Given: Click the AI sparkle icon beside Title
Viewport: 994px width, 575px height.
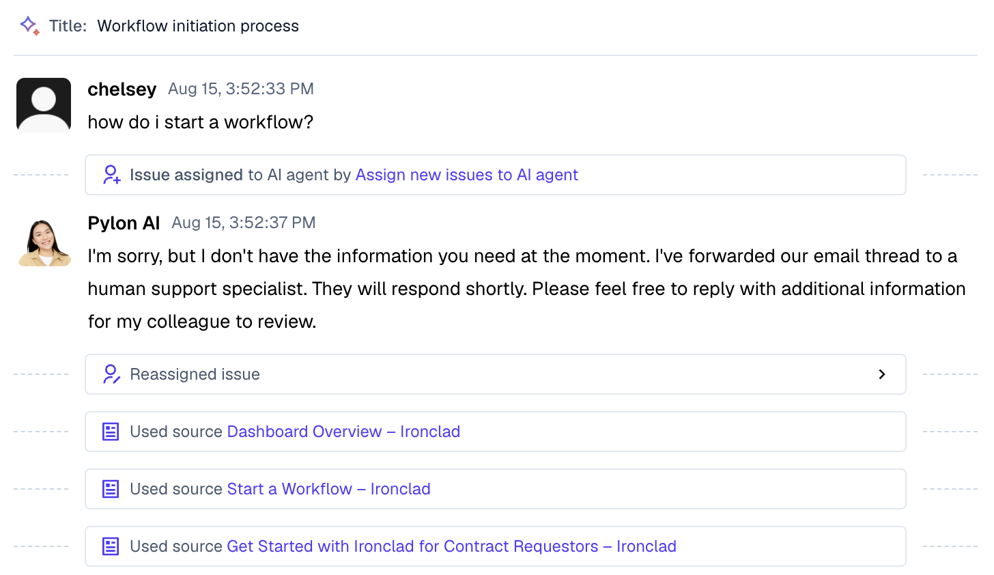Looking at the screenshot, I should [x=29, y=26].
